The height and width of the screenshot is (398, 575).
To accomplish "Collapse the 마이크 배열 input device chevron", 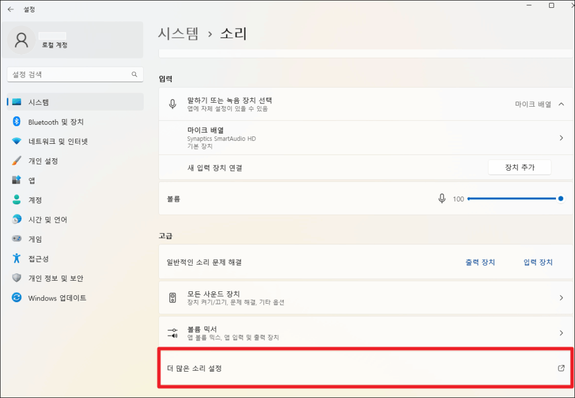I will click(561, 104).
